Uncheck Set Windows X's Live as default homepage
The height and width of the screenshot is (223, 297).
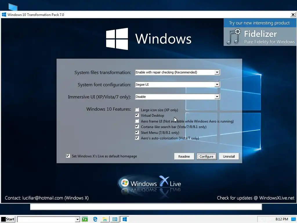click(x=68, y=156)
